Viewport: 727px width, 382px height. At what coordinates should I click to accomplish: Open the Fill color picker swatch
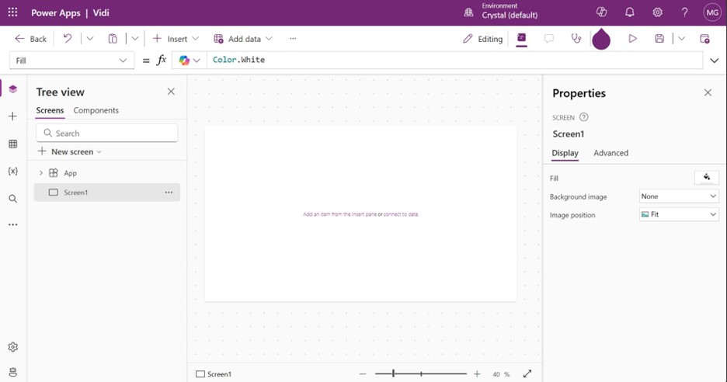pos(706,178)
